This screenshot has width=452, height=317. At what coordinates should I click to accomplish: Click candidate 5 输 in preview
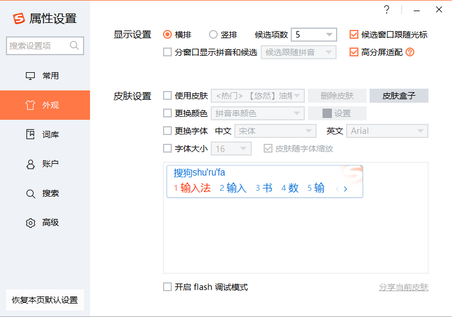tap(316, 188)
